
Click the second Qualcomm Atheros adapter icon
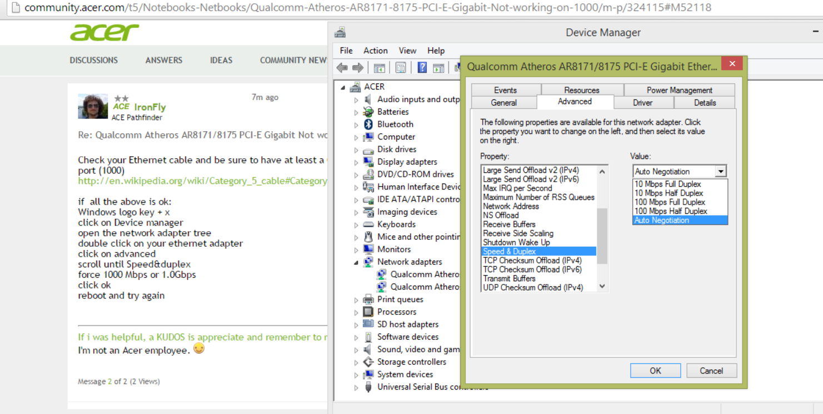(x=381, y=287)
